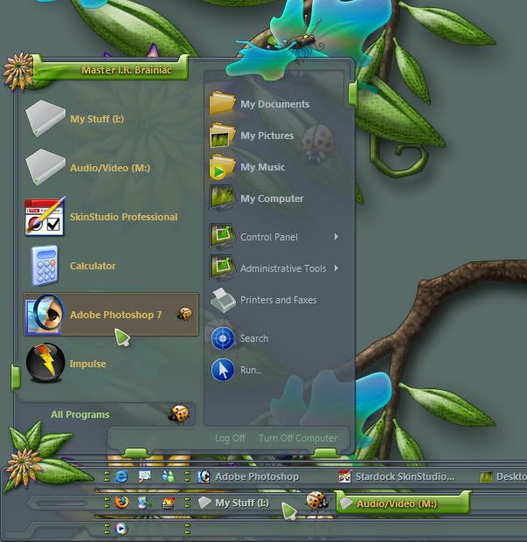Viewport: 527px width, 542px height.
Task: Open the Messenger quick launch icon
Action: [169, 476]
